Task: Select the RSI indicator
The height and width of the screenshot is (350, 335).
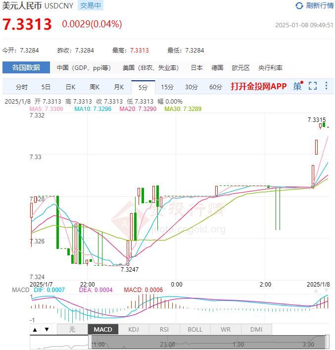Action: click(164, 329)
